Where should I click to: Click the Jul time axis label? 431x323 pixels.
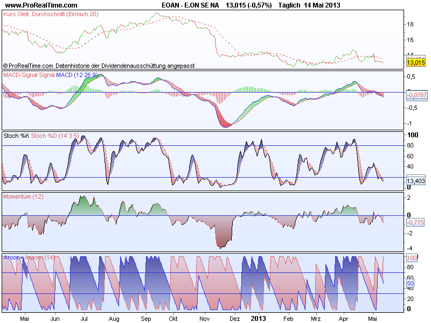pos(84,319)
